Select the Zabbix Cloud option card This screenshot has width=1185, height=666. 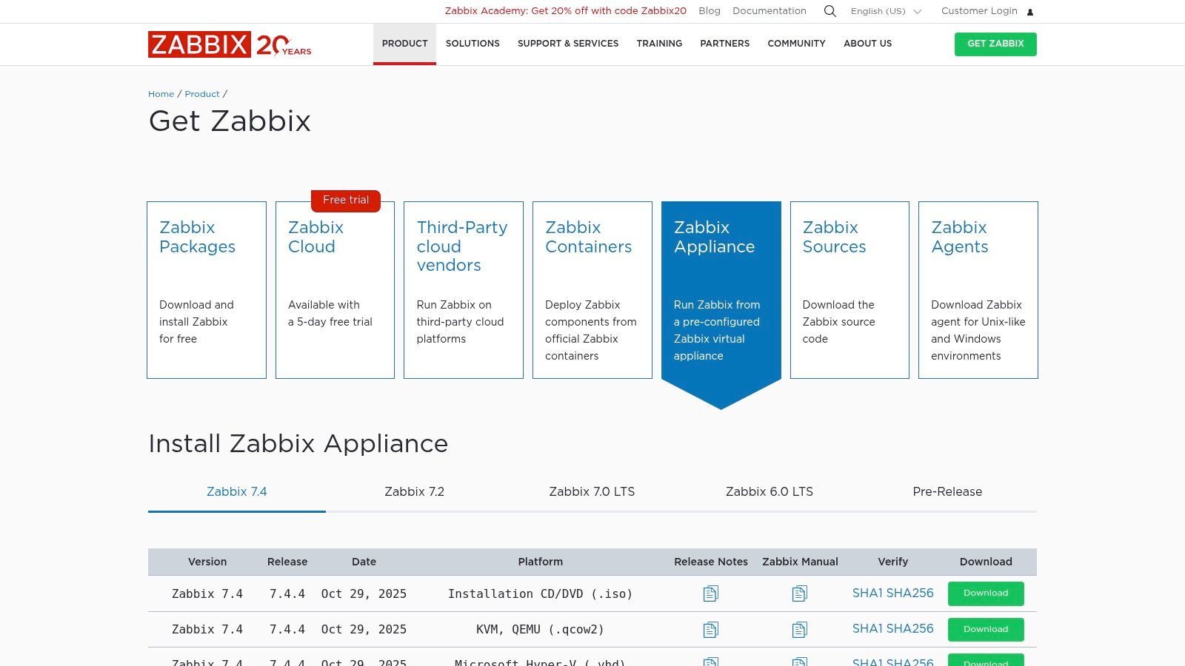335,291
